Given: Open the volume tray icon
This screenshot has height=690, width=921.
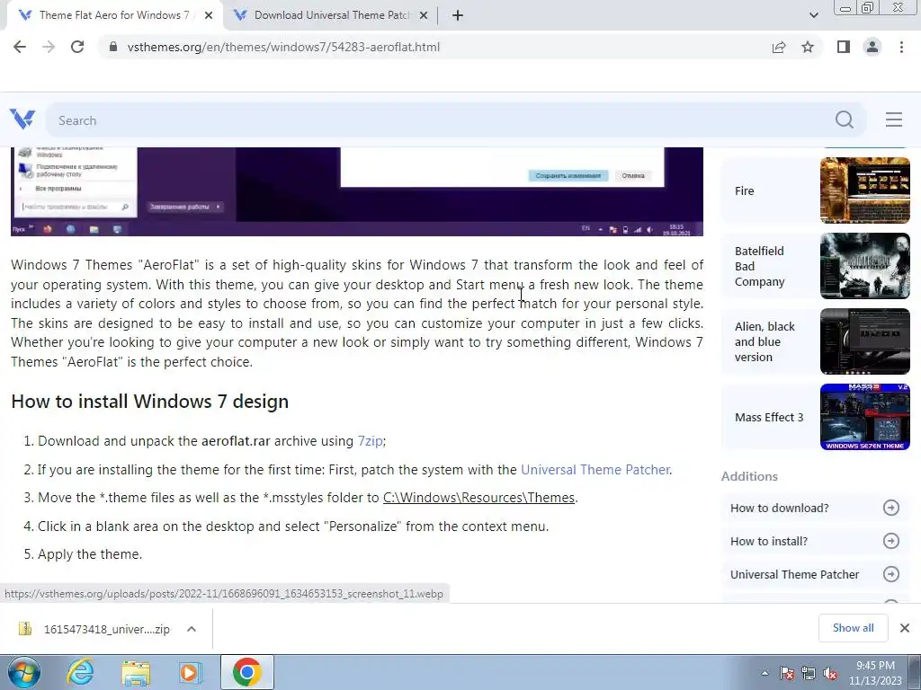Looking at the screenshot, I should click(x=830, y=674).
